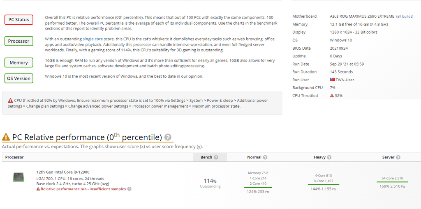Viewport: 421px width, 209px height.
Task: Open the 'all builds' link
Action: [x=405, y=16]
